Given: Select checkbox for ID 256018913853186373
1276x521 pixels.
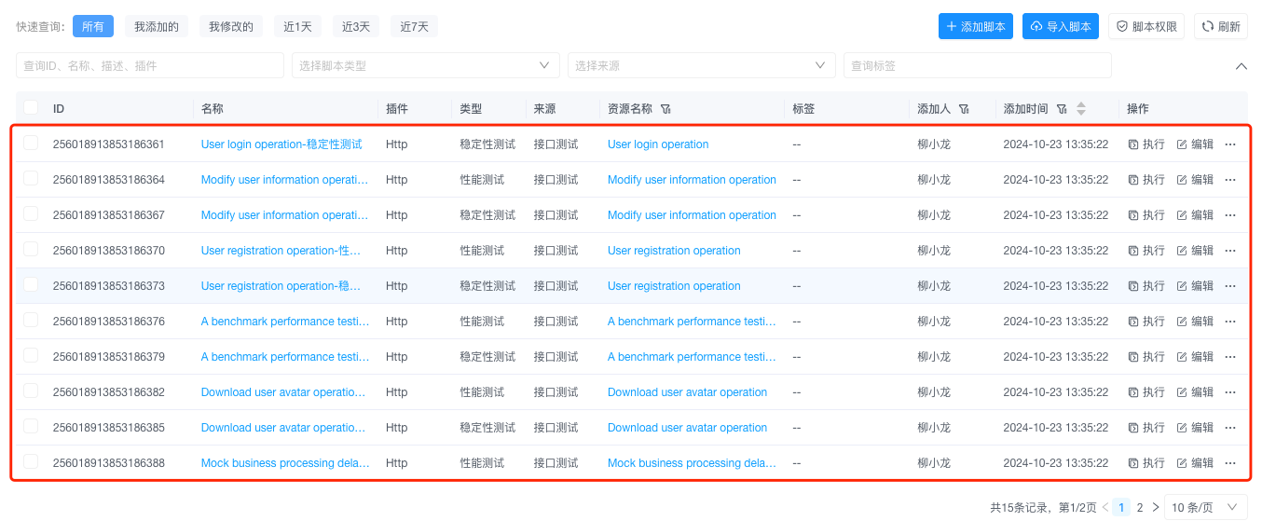Looking at the screenshot, I should [x=31, y=284].
